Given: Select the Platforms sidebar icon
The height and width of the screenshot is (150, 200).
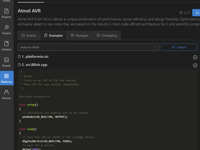Looking at the screenshot, I should (x=7, y=78).
